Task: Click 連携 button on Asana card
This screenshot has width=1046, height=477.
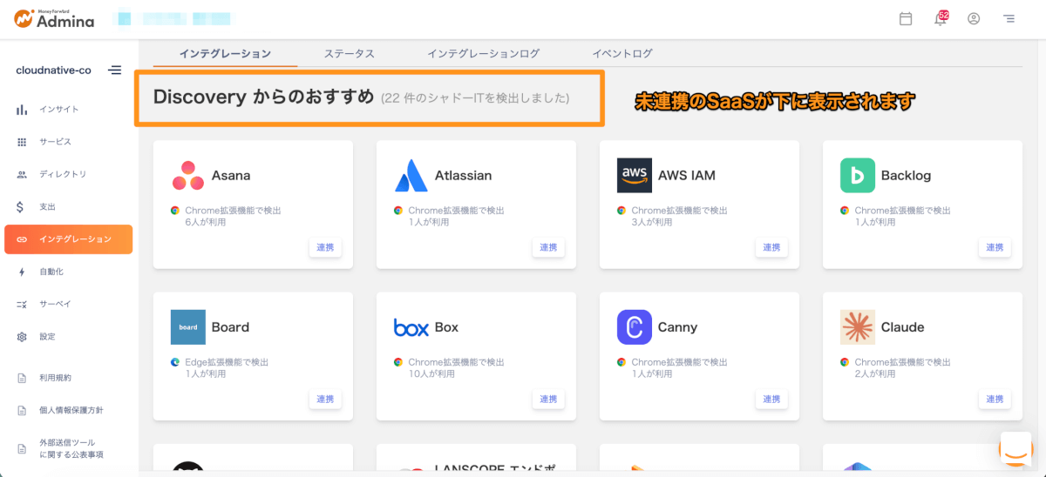Action: pos(325,247)
